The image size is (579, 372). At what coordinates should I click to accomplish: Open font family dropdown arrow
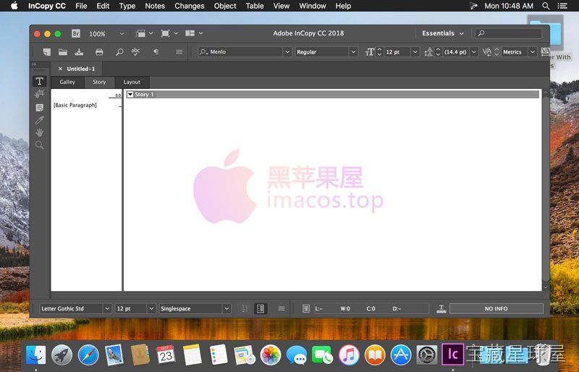287,52
